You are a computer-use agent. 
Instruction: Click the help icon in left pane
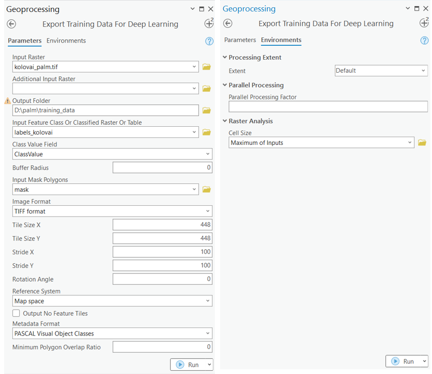tap(209, 41)
